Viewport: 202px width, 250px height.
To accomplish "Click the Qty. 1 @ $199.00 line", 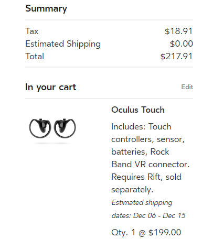I will 146,233.
